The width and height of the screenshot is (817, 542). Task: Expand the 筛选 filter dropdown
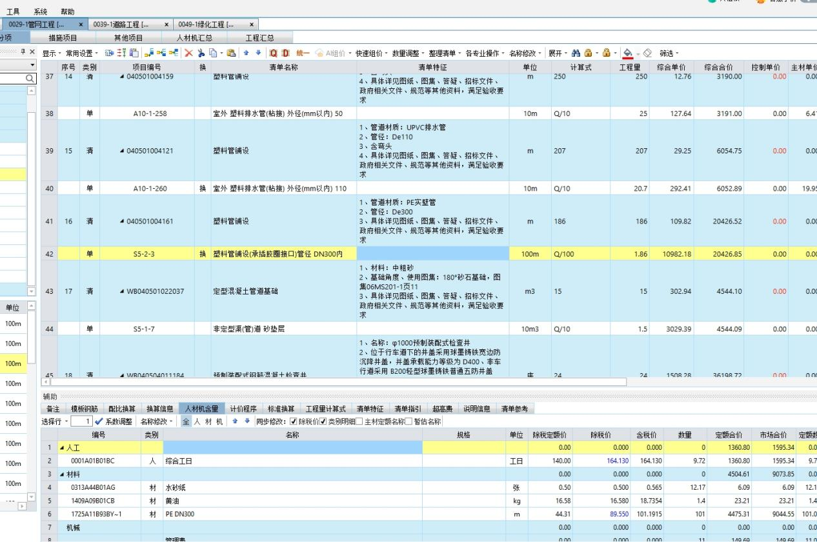pyautogui.click(x=669, y=53)
